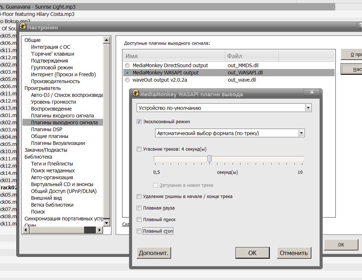Select Уровень громкости settings item
This screenshot has width=362, height=280.
[x=53, y=102]
